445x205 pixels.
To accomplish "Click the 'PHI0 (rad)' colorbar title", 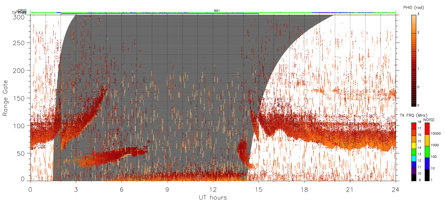I will [x=413, y=8].
